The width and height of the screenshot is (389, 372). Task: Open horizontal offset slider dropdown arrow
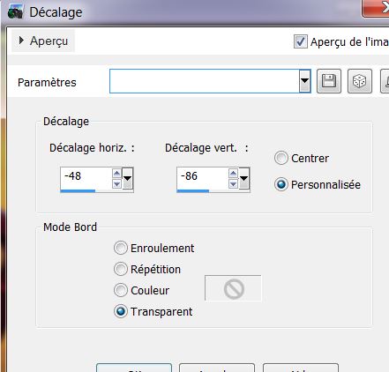point(127,178)
